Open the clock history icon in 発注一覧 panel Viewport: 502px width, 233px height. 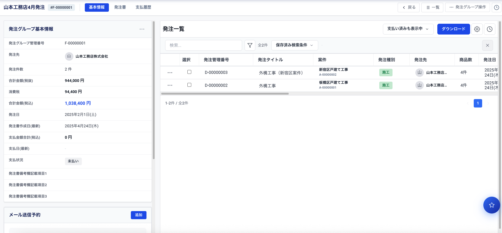pos(490,29)
